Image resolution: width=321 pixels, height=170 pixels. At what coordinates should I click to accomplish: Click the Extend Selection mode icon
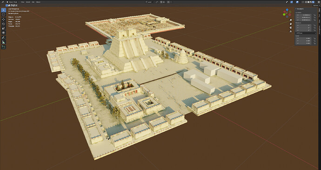9,5
